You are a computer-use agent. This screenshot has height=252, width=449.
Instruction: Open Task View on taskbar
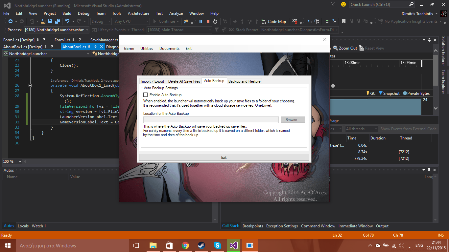click(137, 245)
